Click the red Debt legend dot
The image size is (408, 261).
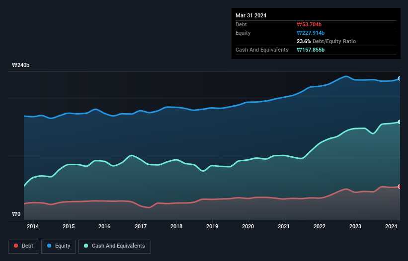click(x=16, y=246)
